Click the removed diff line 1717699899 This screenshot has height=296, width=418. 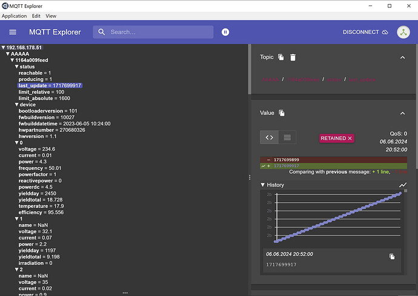334,160
